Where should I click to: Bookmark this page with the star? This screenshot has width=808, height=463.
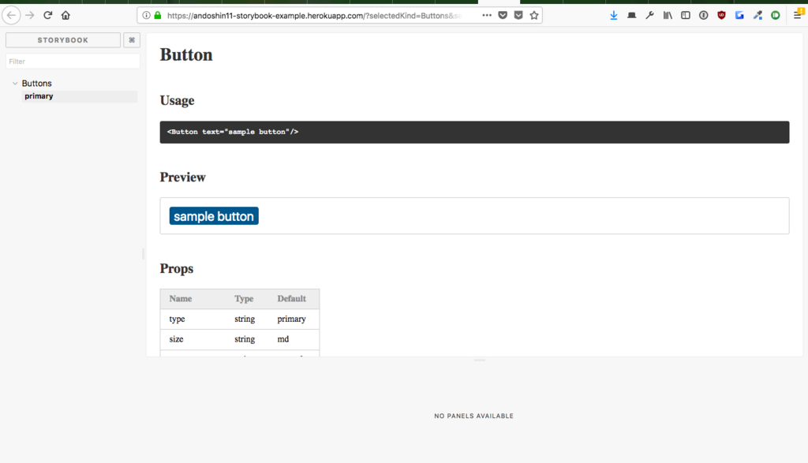point(534,16)
